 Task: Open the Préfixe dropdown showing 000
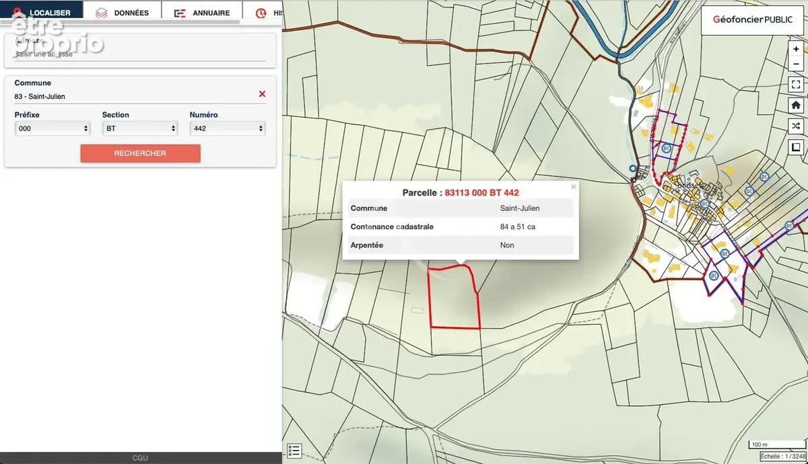53,128
